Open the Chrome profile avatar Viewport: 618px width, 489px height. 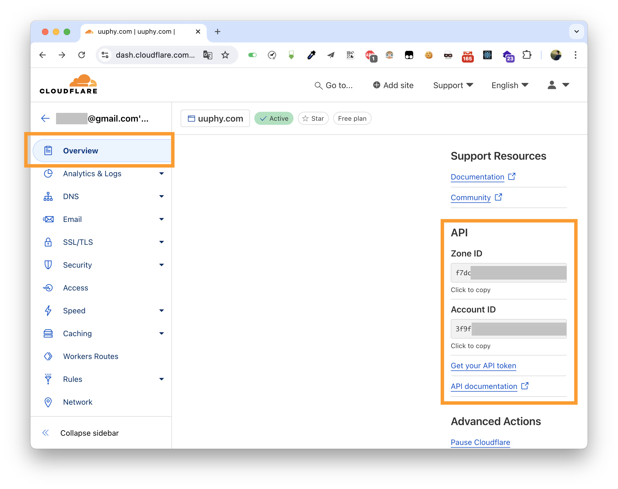coord(555,55)
